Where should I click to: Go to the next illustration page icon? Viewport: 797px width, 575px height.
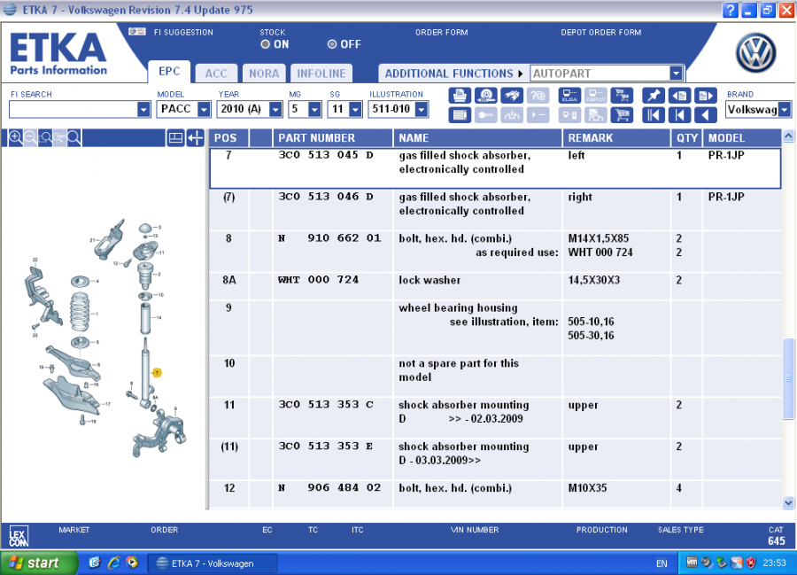[x=705, y=96]
